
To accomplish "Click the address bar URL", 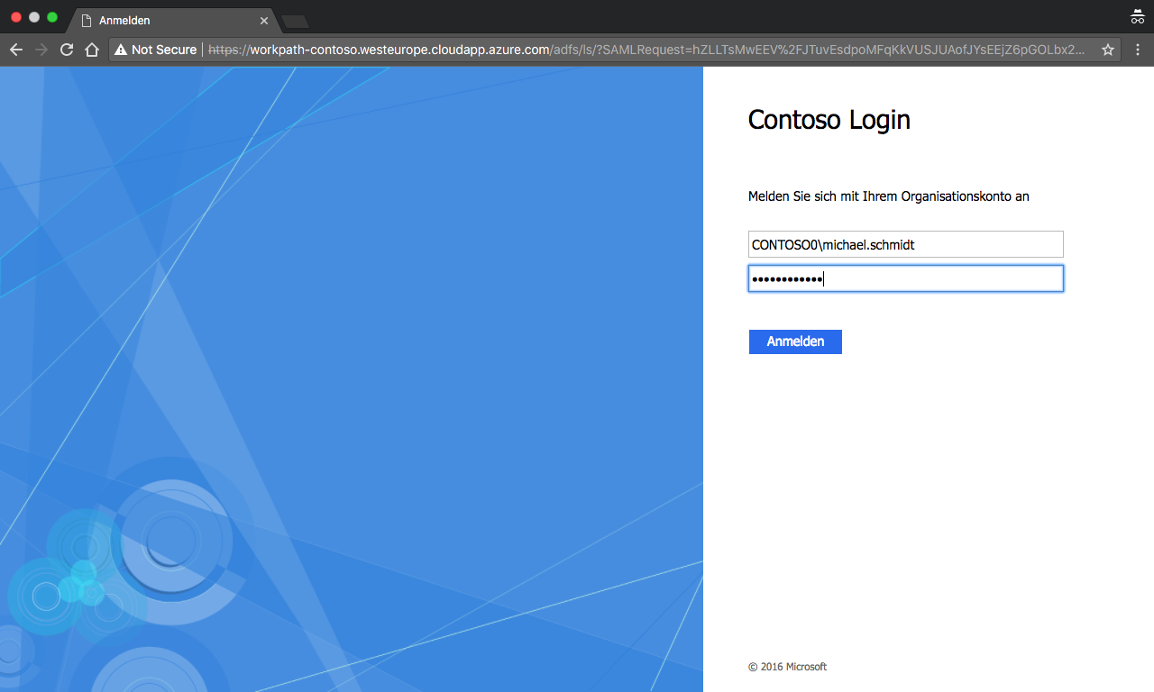I will (646, 50).
